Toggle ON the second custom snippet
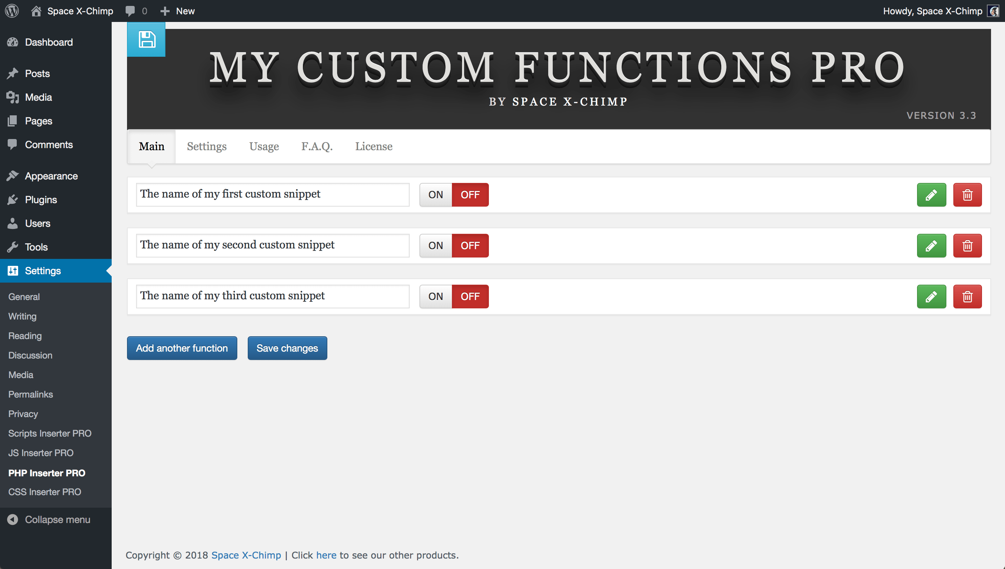Screen dimensions: 1005x569 (x=435, y=245)
